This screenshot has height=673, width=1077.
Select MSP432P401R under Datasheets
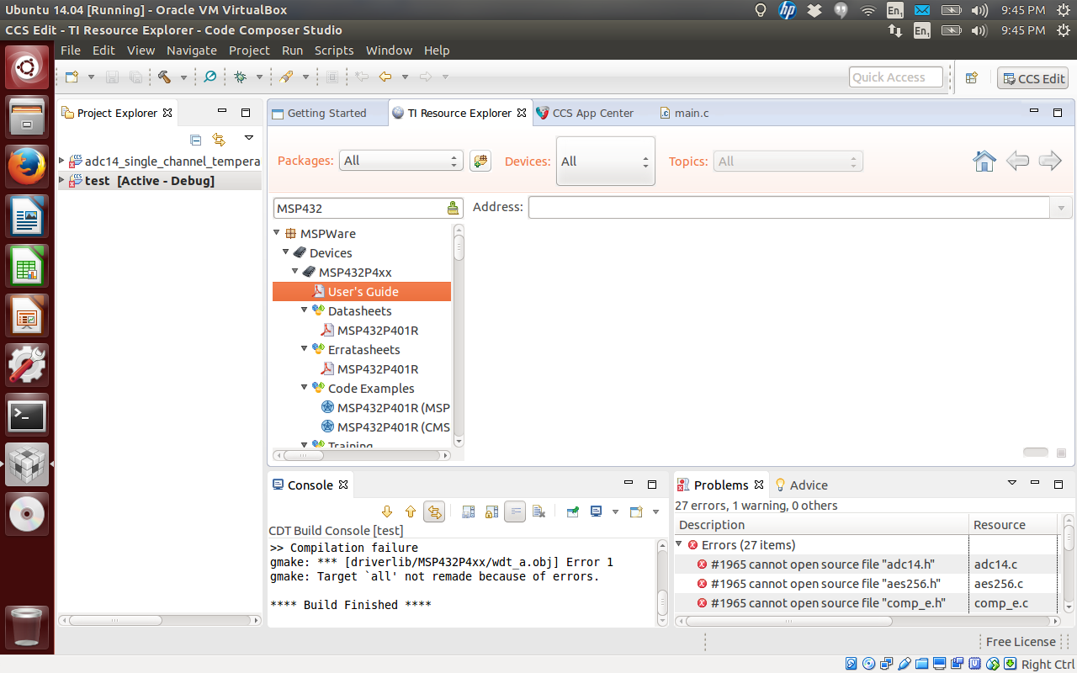[x=378, y=330]
